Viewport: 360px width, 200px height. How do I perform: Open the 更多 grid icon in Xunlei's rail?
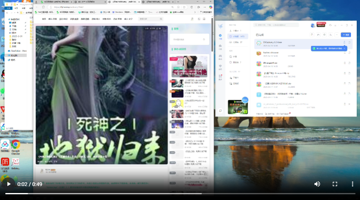click(x=220, y=77)
